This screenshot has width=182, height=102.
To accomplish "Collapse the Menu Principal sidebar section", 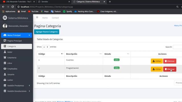I will (16, 35).
